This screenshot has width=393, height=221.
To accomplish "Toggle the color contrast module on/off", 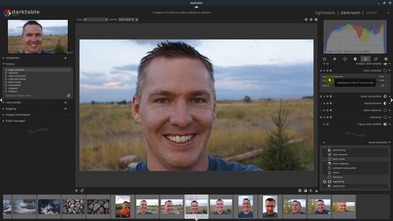I will click(385, 71).
